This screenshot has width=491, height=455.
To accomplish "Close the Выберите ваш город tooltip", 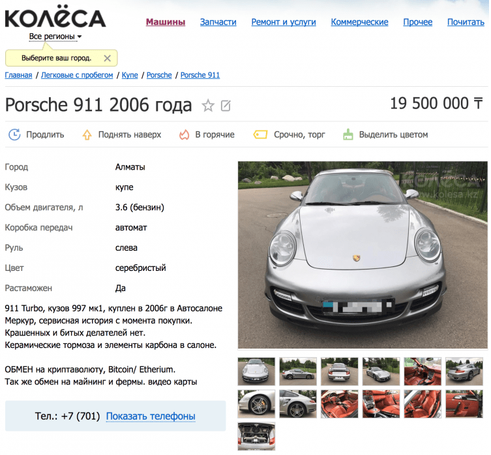I will pyautogui.click(x=108, y=58).
